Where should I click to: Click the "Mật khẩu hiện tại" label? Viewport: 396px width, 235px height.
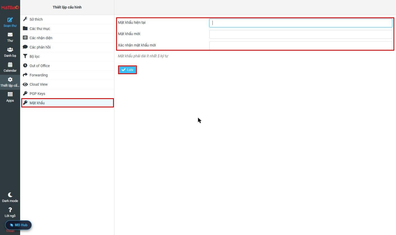coord(132,22)
